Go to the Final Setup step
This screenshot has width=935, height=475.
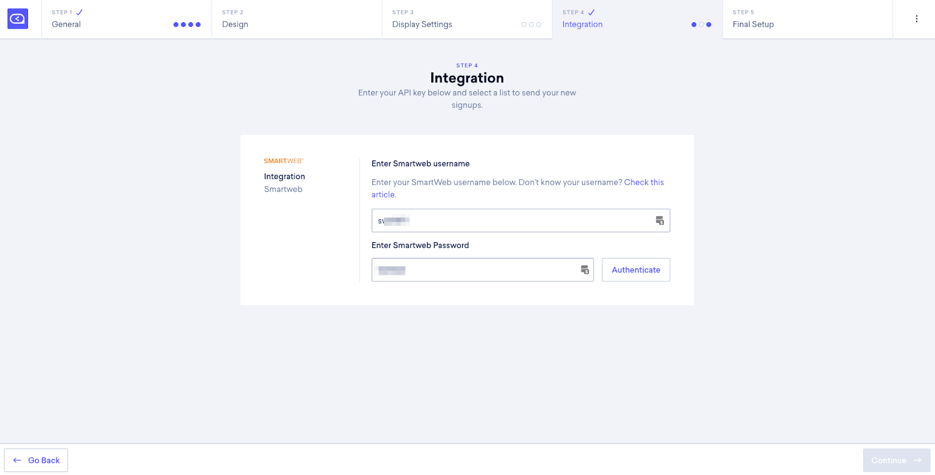tap(808, 19)
